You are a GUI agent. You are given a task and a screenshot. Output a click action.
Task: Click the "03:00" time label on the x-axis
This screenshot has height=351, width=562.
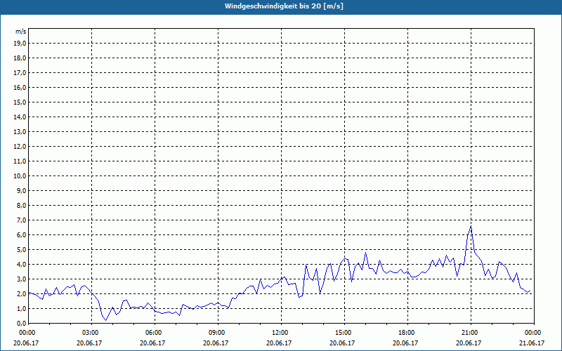(x=92, y=333)
